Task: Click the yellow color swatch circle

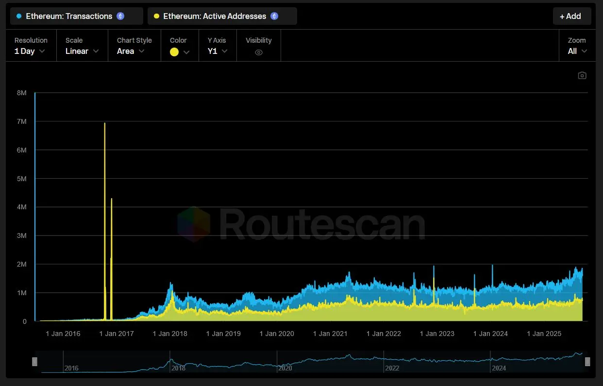Action: tap(174, 52)
